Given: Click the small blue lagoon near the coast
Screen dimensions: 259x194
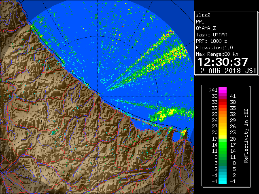Looking at the screenshot, I should point(176,137).
